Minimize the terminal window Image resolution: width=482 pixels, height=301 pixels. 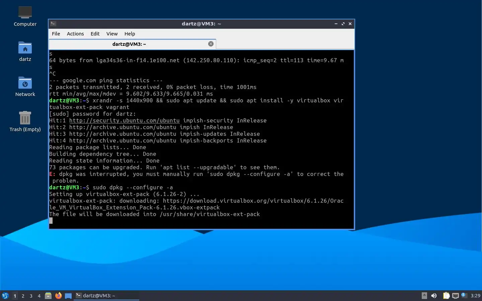[336, 24]
